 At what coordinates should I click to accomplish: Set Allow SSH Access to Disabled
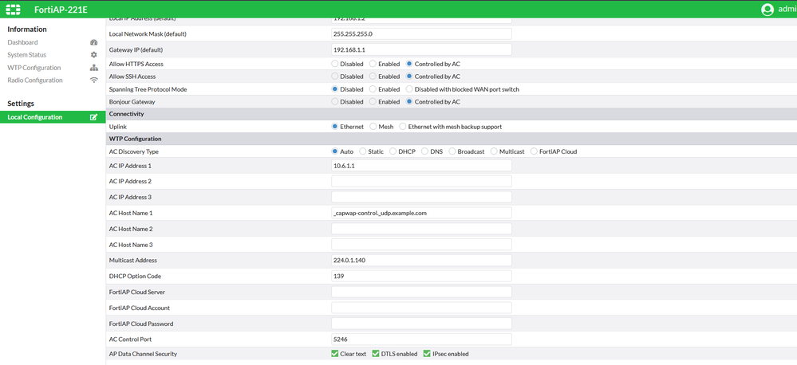pos(334,77)
